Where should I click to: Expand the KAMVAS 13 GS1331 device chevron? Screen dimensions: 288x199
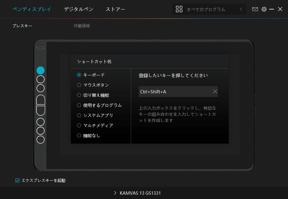pyautogui.click(x=115, y=193)
